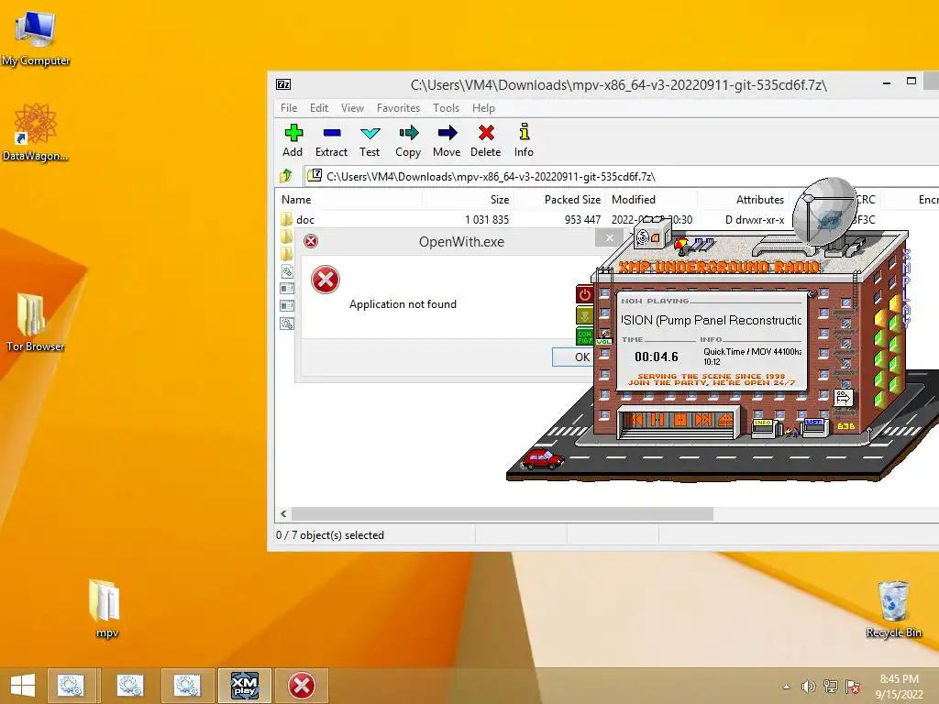Click the yellow down-arrow minimize button on XMPlay
The image size is (939, 704).
[x=585, y=315]
